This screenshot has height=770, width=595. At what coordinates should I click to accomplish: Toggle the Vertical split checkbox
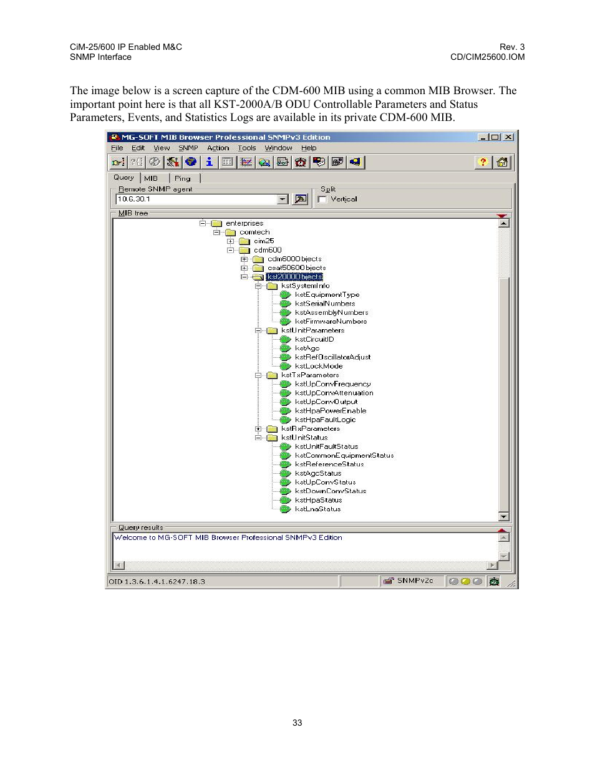(x=322, y=200)
